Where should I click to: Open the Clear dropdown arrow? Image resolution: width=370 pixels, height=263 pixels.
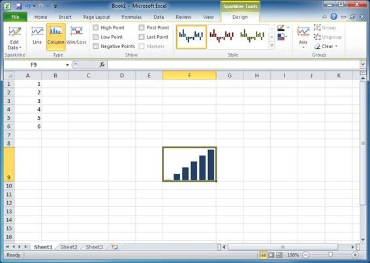(x=336, y=46)
